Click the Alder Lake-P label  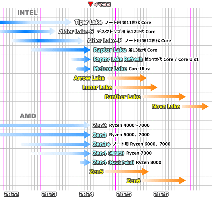click(x=104, y=41)
